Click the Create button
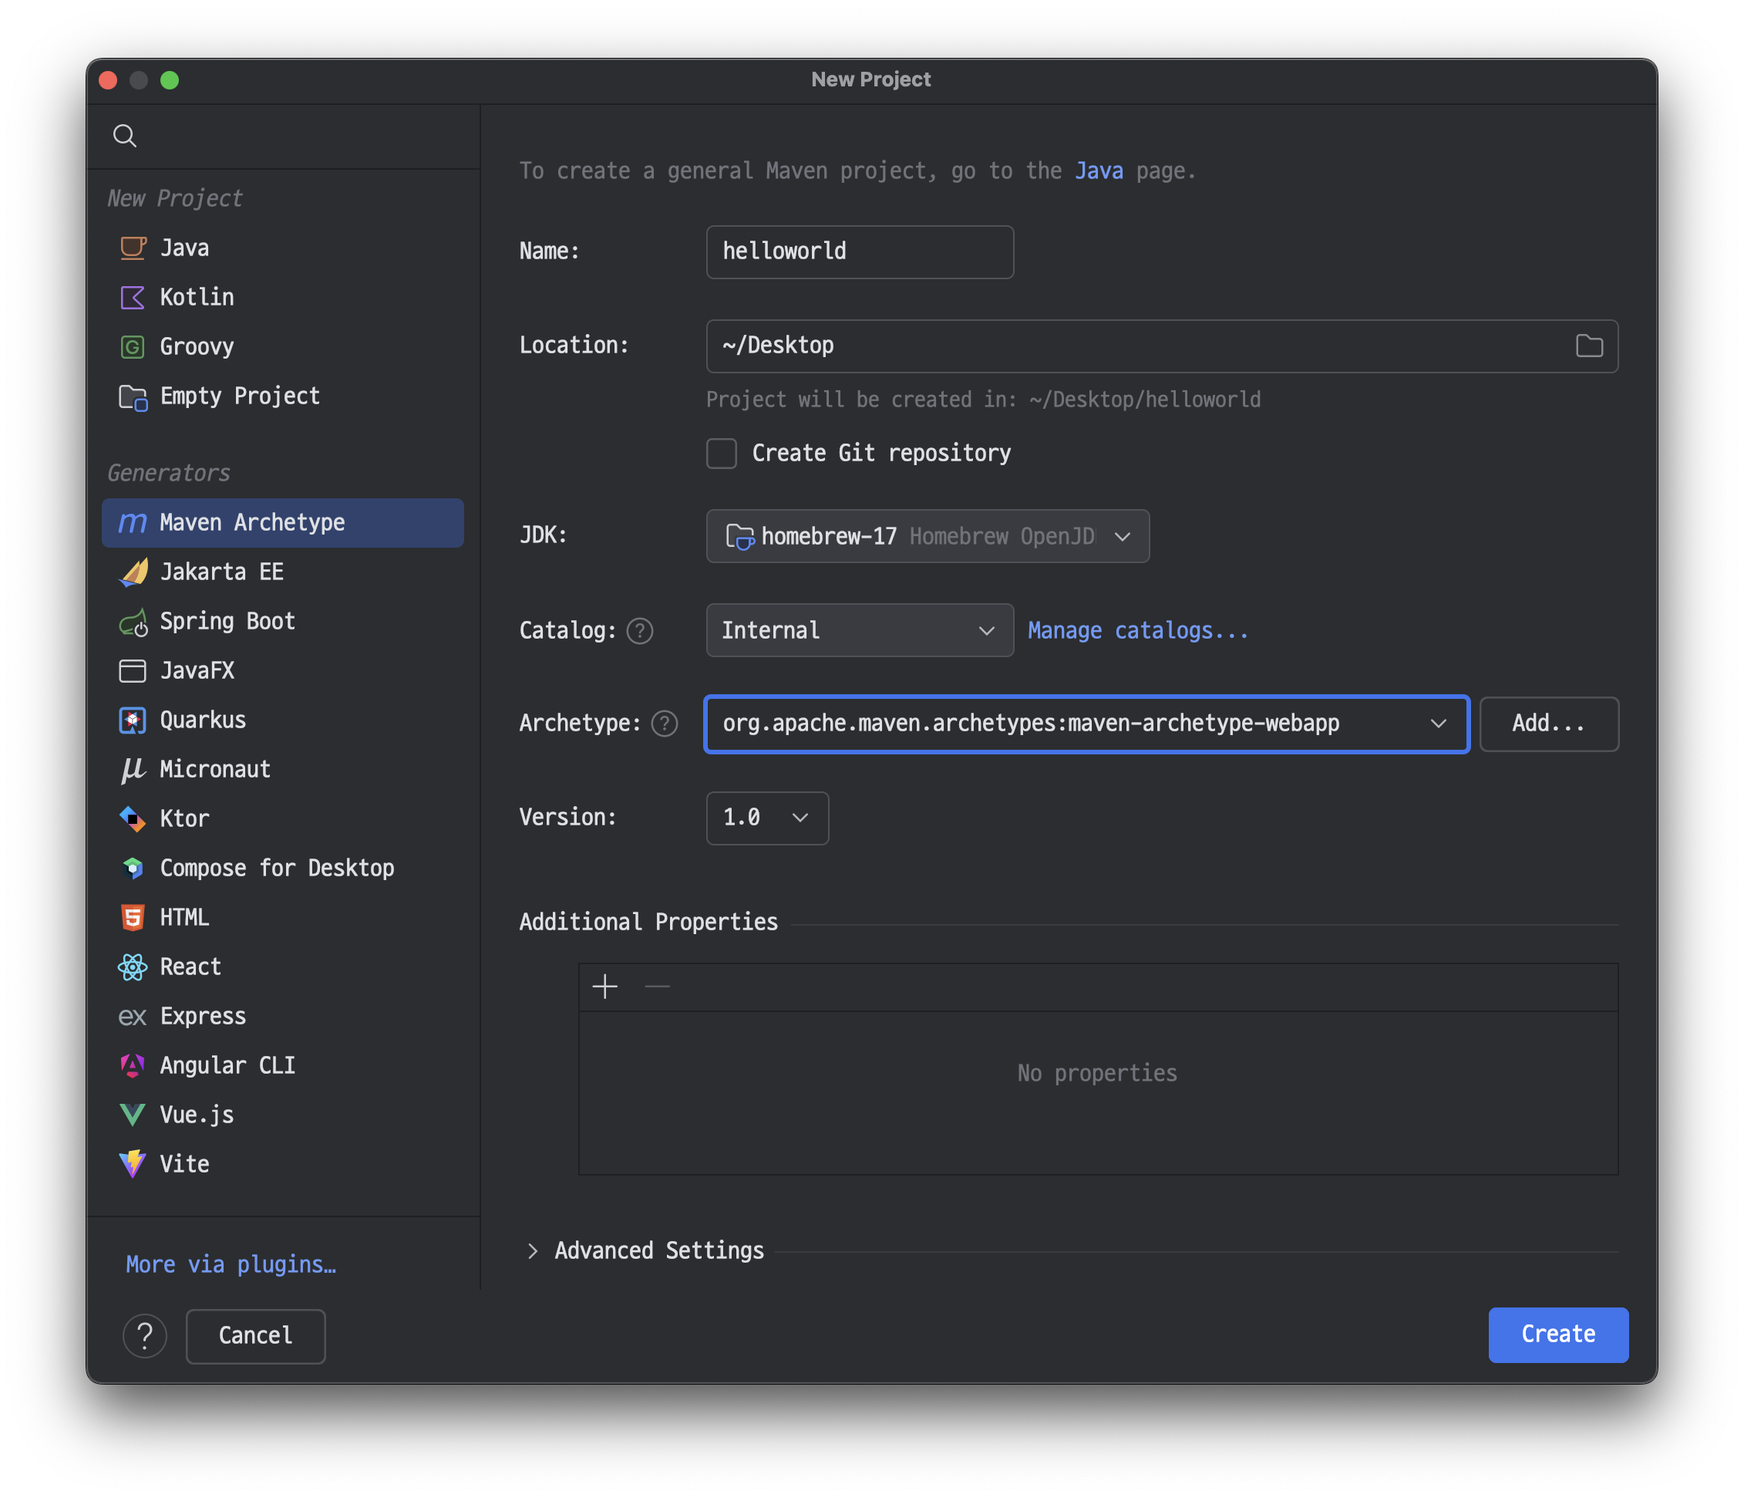This screenshot has width=1744, height=1498. [x=1557, y=1334]
